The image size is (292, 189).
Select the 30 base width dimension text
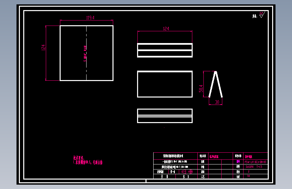(217, 102)
